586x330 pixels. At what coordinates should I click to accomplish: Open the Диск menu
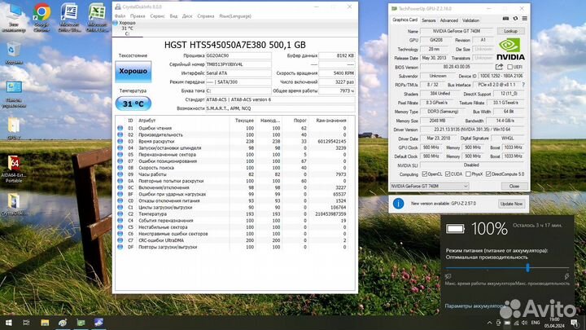click(187, 16)
